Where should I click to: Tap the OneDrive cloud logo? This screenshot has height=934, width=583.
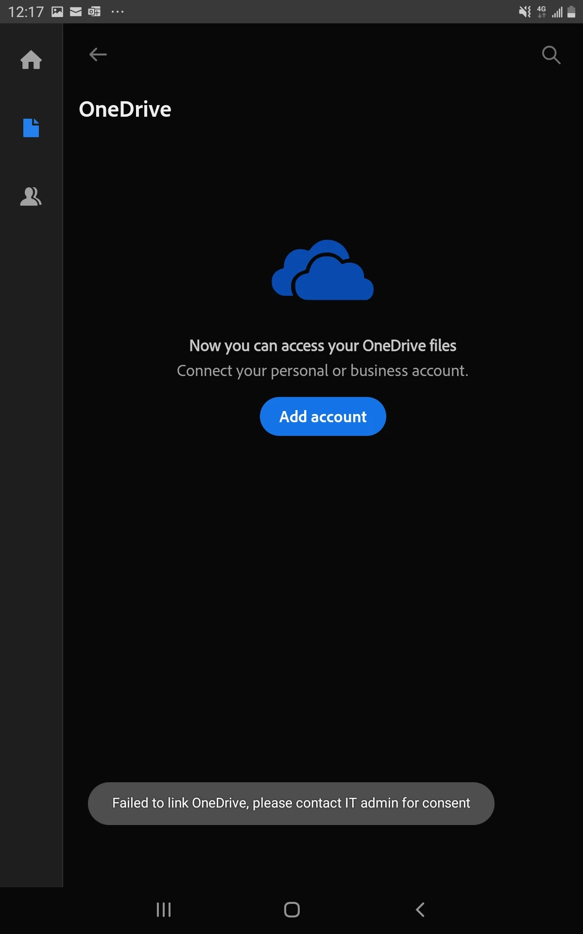click(323, 270)
